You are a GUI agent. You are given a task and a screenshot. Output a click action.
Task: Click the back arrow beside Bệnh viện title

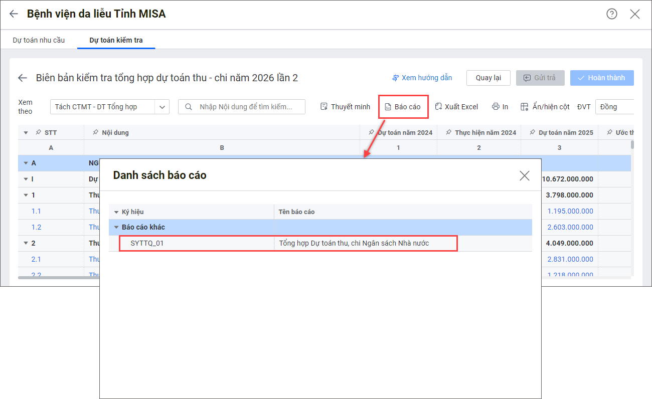coord(14,14)
